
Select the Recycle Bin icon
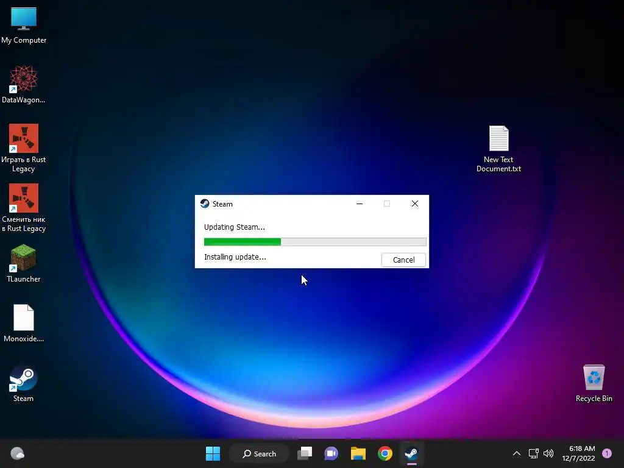[594, 384]
